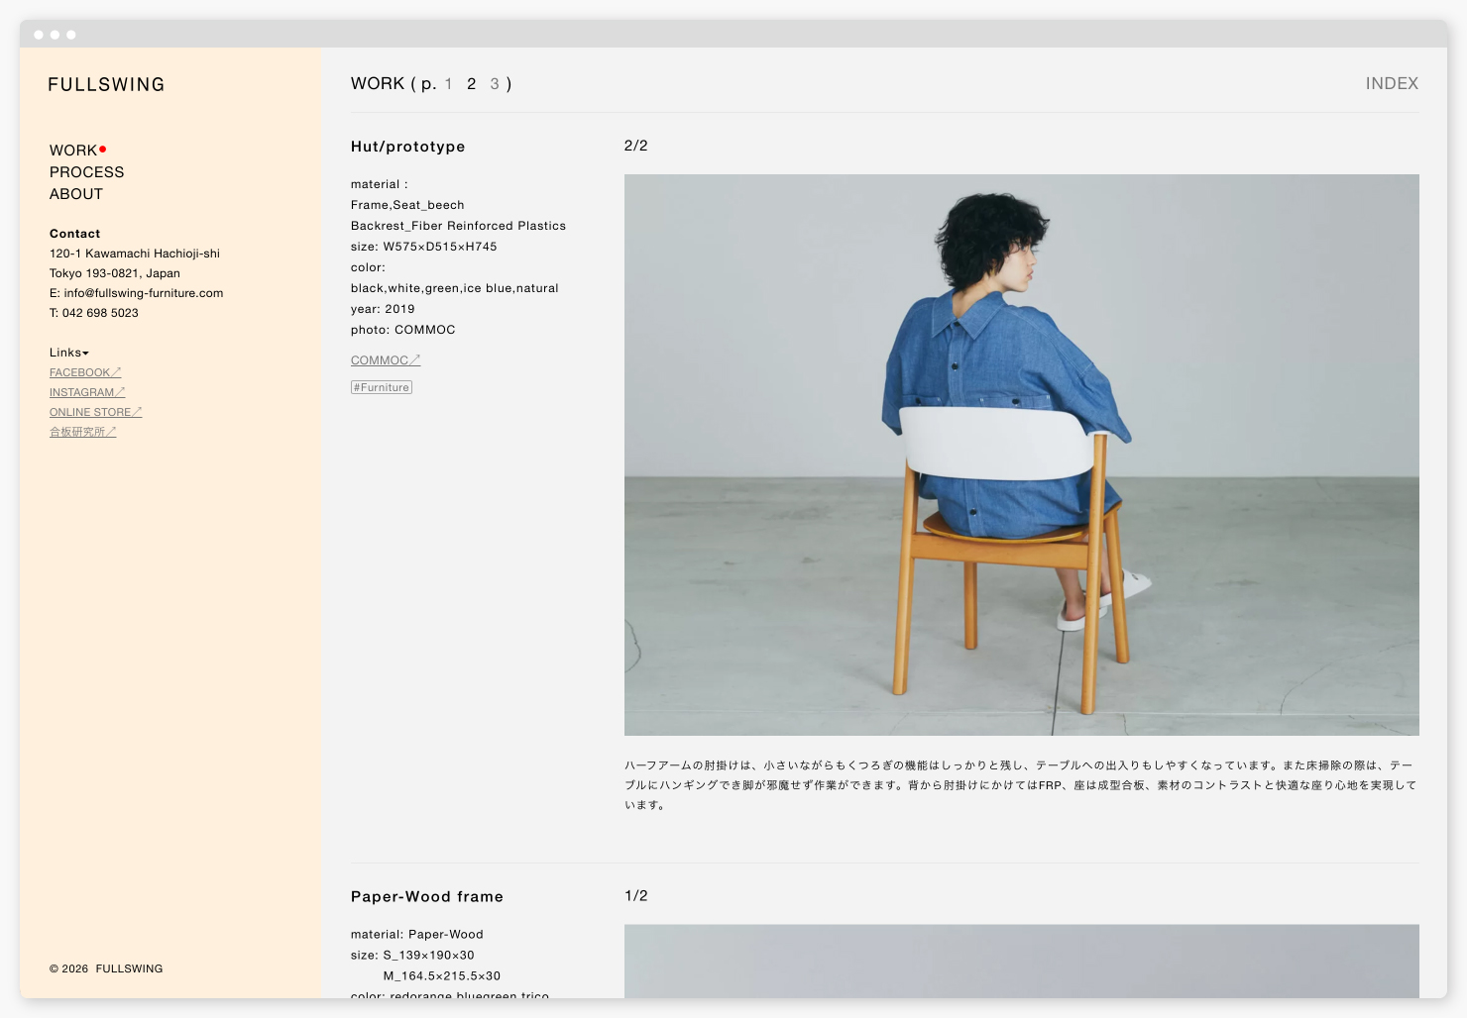1467x1018 pixels.
Task: Click the Paper-Wood frame project title
Action: point(427,897)
